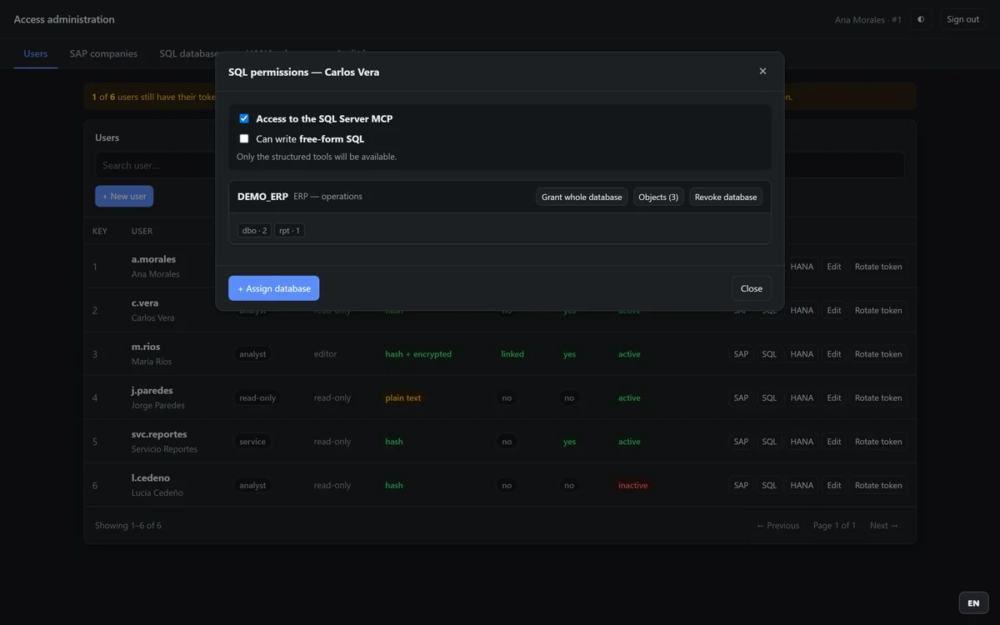Click the Close button in the dialog footer
The image size is (1000, 625).
[x=752, y=288]
